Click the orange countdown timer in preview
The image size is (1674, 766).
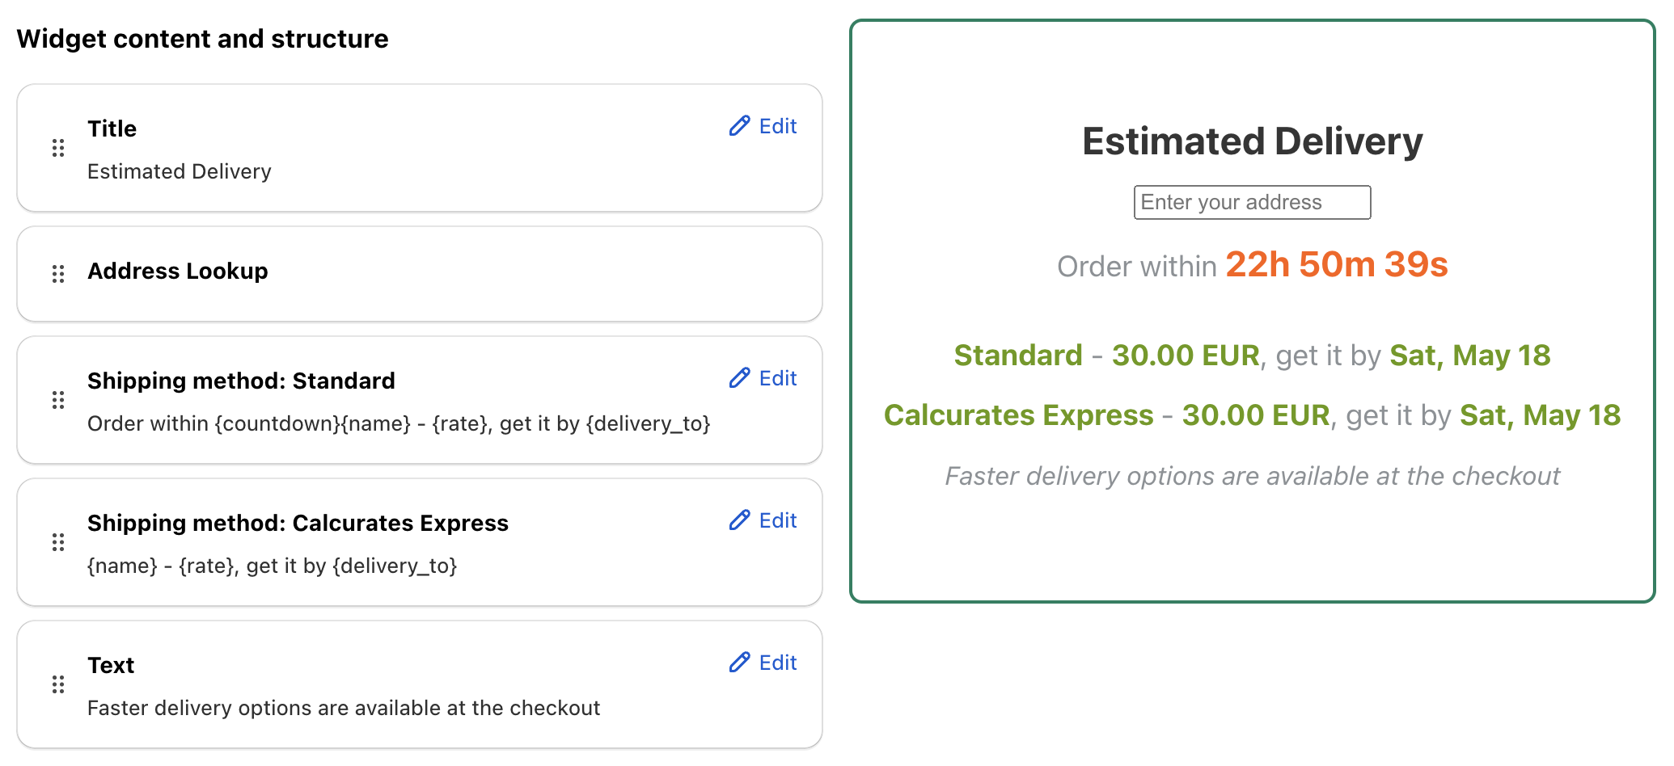[1336, 265]
